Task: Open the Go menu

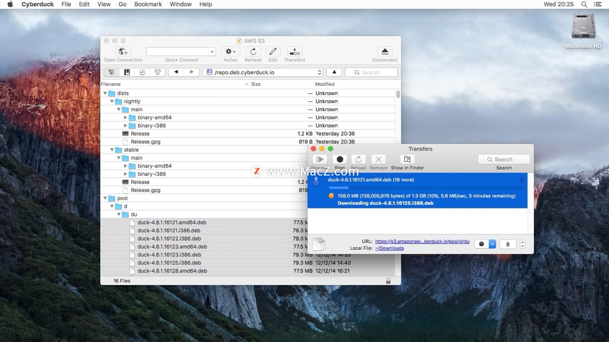Action: tap(122, 4)
